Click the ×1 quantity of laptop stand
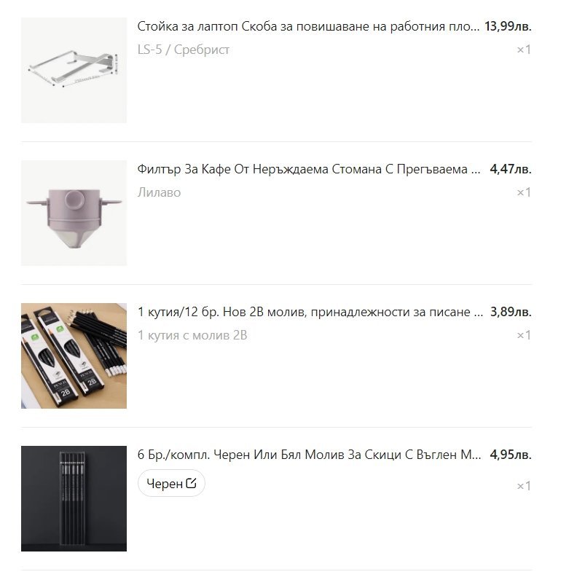This screenshot has width=585, height=577. [x=524, y=50]
